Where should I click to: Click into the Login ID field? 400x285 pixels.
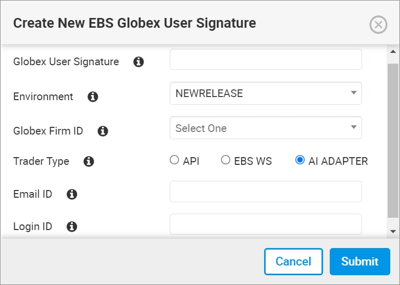pos(266,224)
